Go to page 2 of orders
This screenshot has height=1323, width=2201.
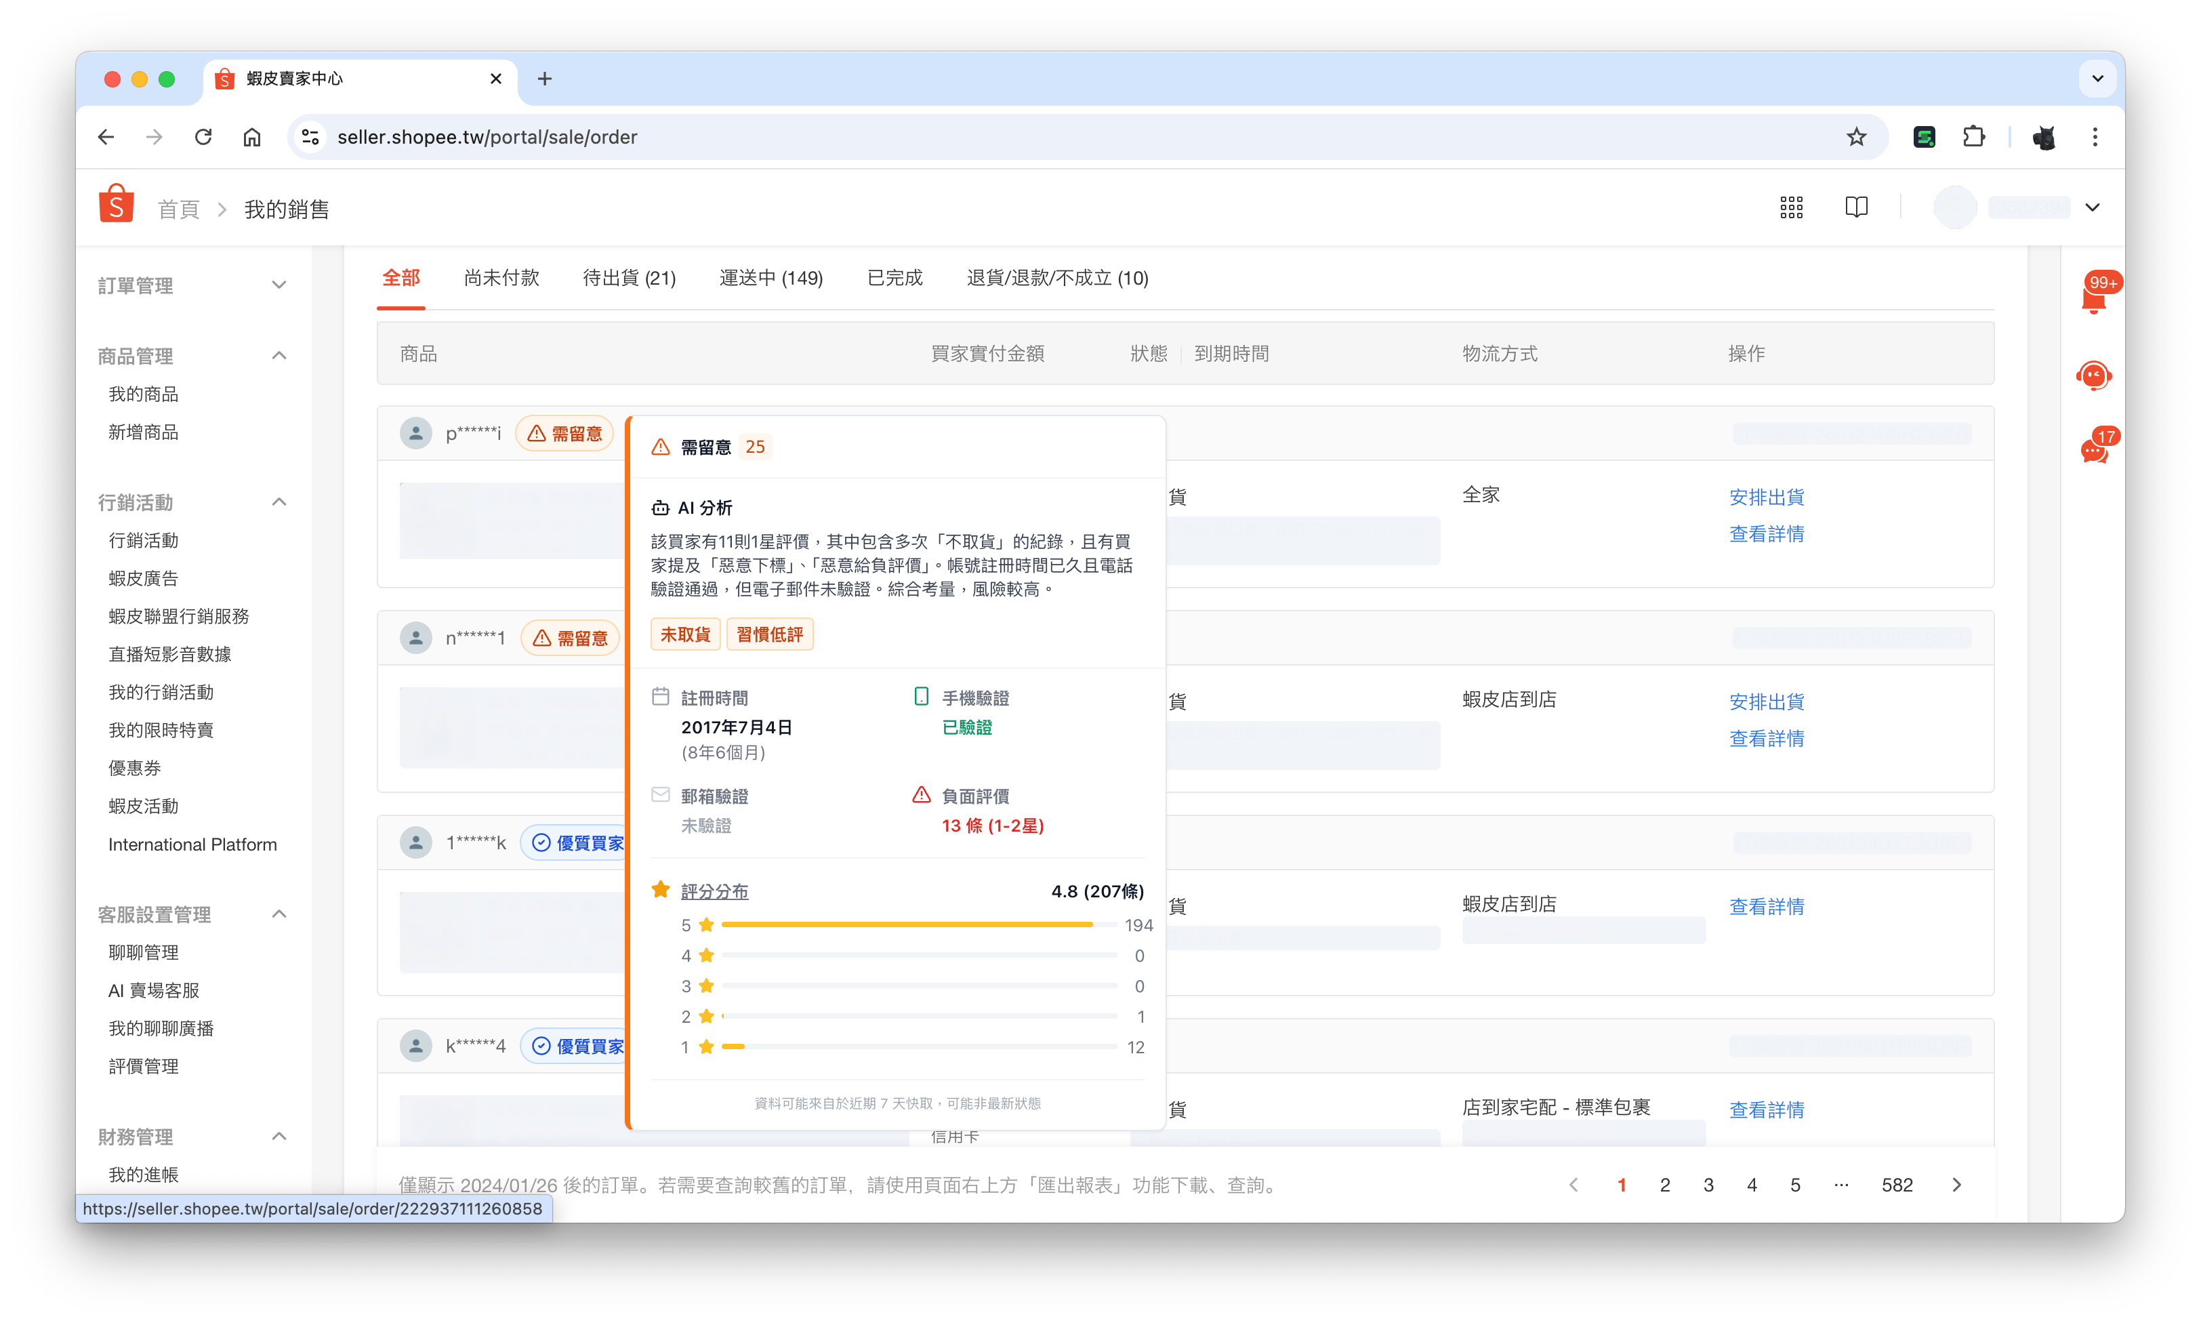(1664, 1185)
